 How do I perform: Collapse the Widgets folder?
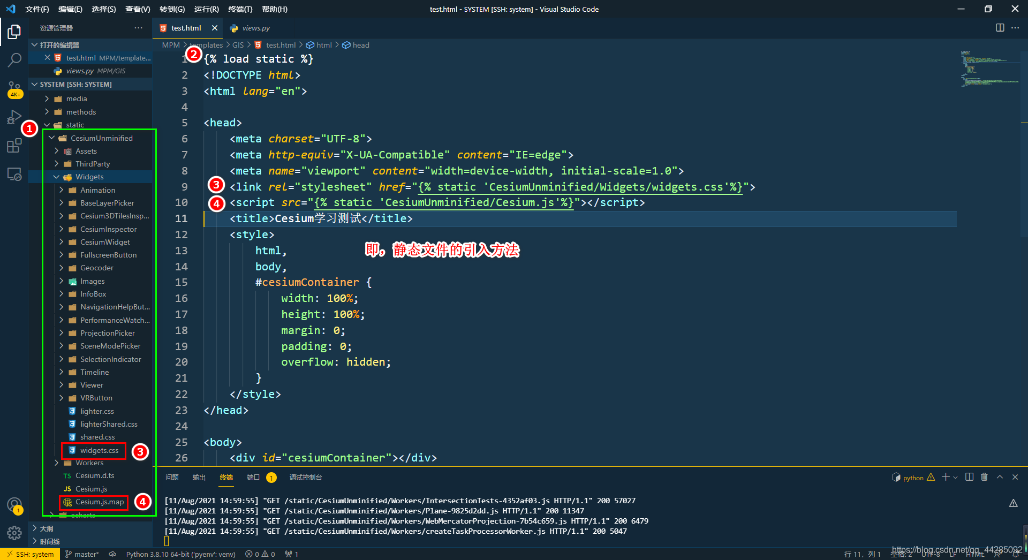[91, 177]
